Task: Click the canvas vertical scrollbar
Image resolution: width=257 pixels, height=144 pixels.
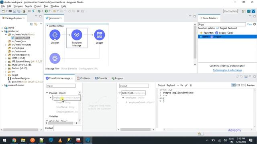Action: [x=195, y=42]
